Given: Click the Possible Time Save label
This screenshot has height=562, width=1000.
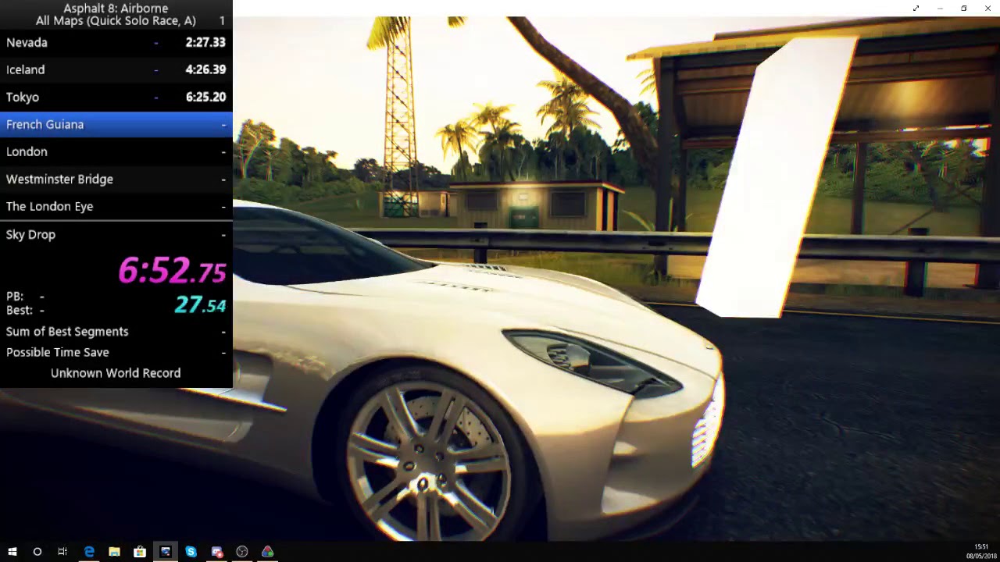Looking at the screenshot, I should click(58, 353).
